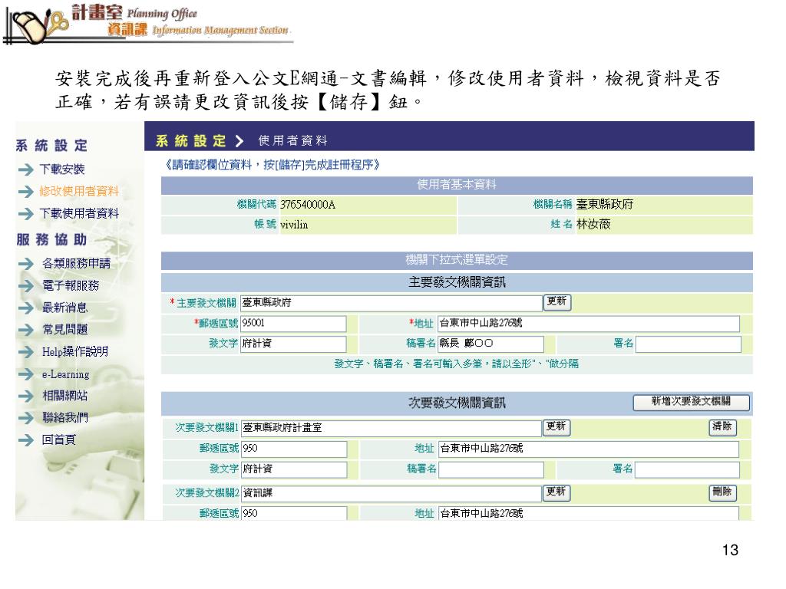Click the arrow icon beside 電子報服務
Image resolution: width=786 pixels, height=589 pixels.
pos(25,286)
